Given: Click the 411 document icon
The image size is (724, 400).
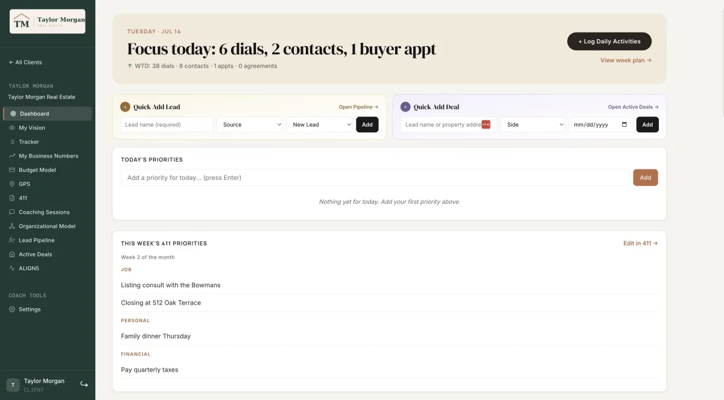Looking at the screenshot, I should click(x=12, y=198).
